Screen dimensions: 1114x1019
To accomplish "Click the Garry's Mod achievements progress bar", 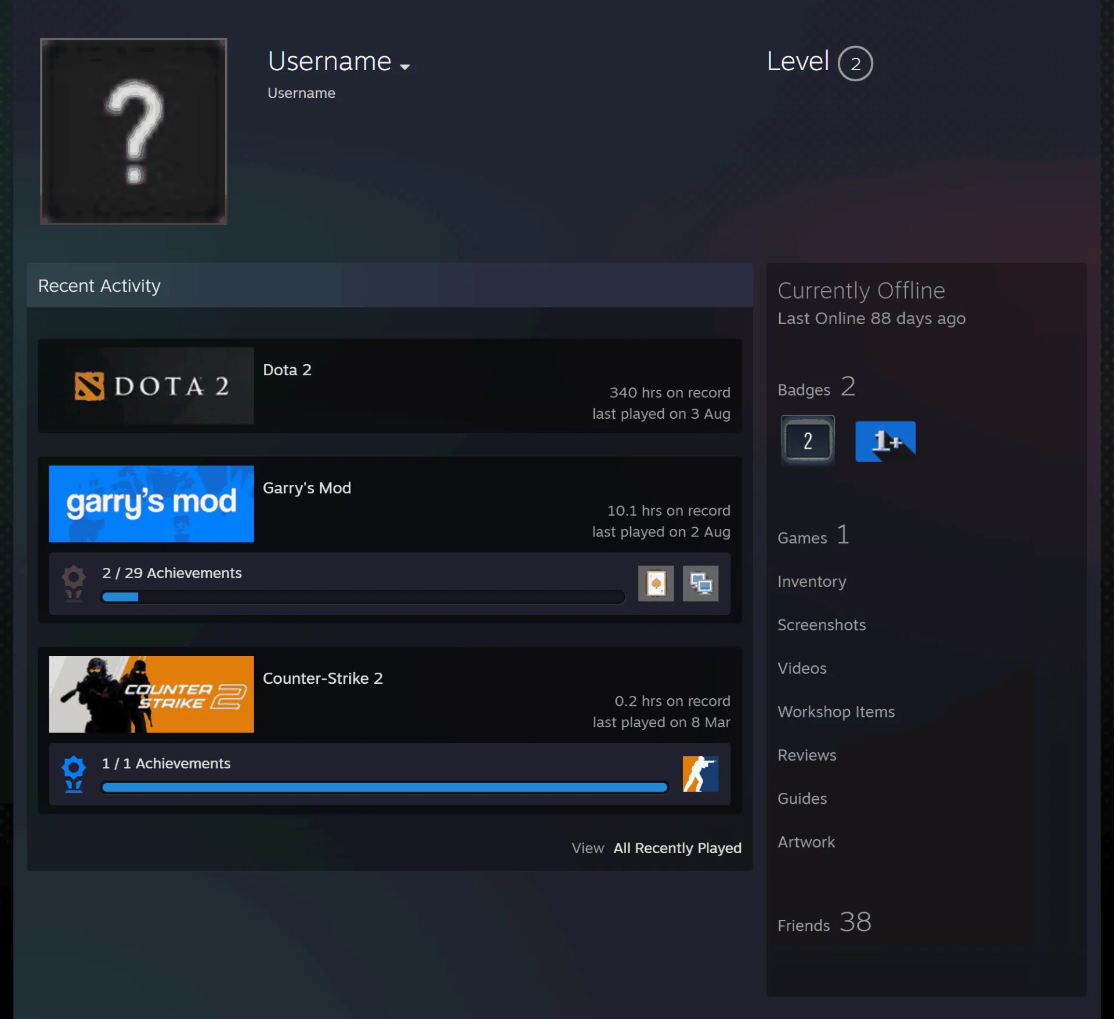I will point(363,597).
